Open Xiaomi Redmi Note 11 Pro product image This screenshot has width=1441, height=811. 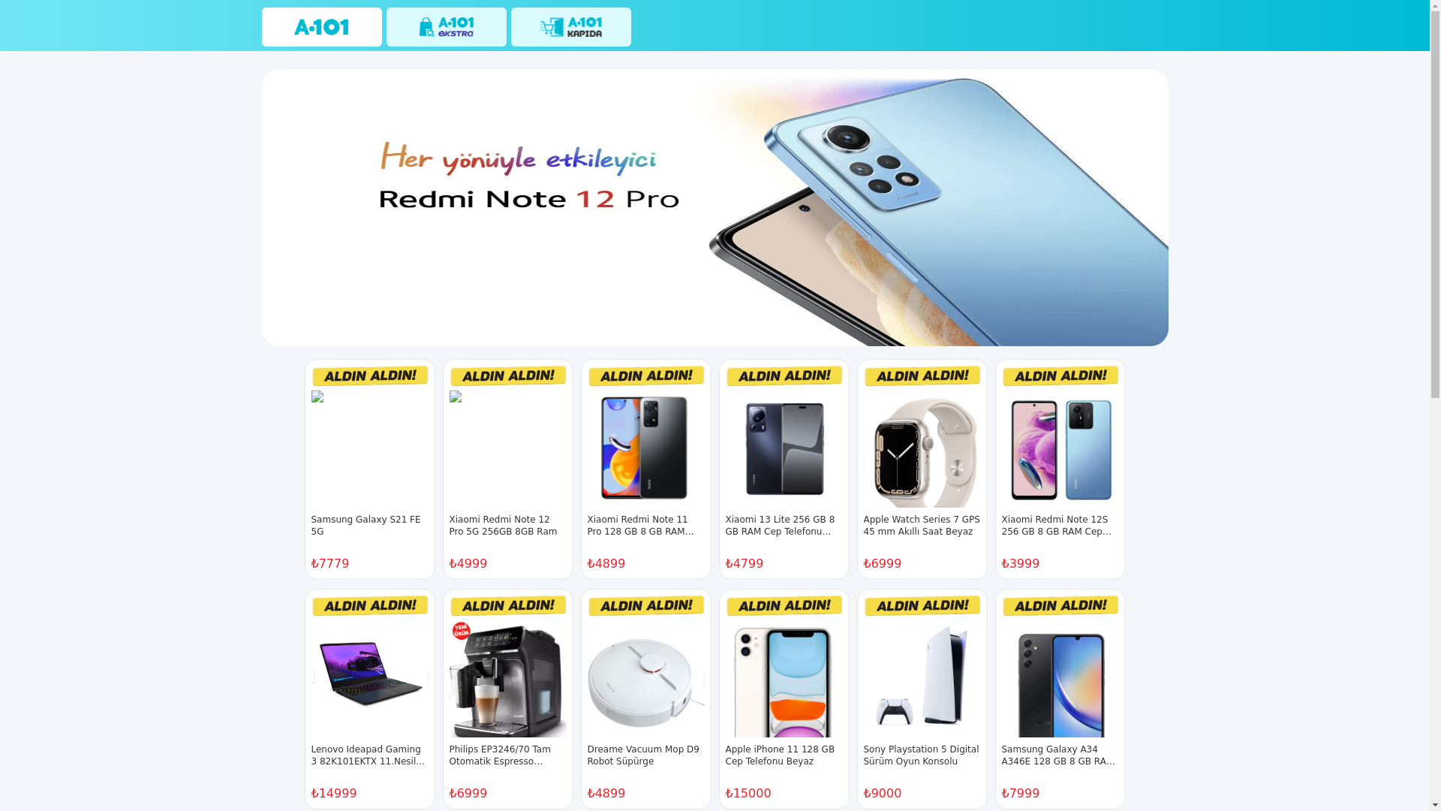coord(645,449)
